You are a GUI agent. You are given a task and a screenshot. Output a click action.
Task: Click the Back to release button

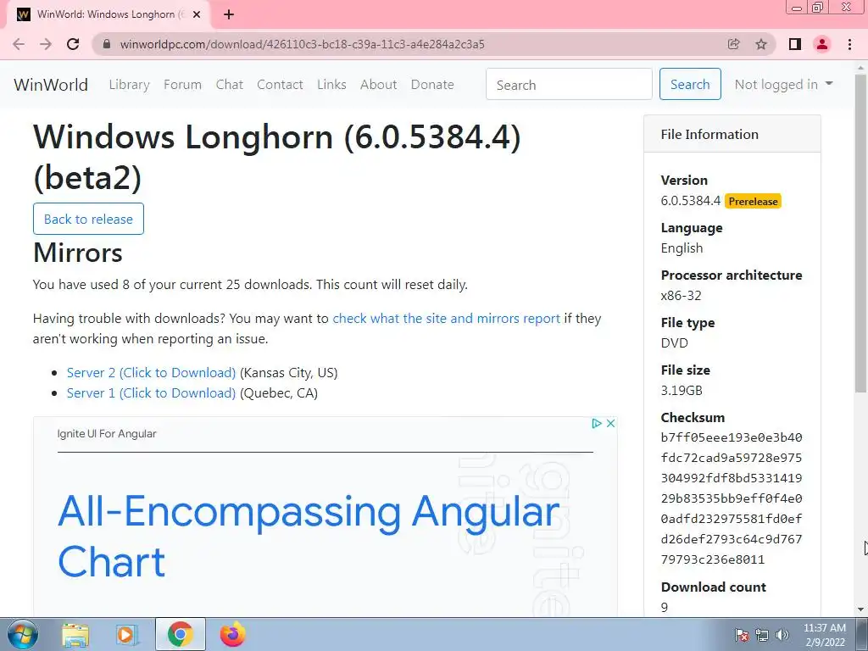tap(88, 219)
